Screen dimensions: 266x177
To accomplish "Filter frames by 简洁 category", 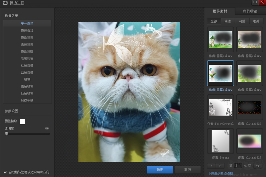I will pyautogui.click(x=228, y=21).
